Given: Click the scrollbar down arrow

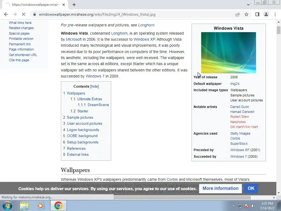Looking at the screenshot, I should tap(279, 193).
